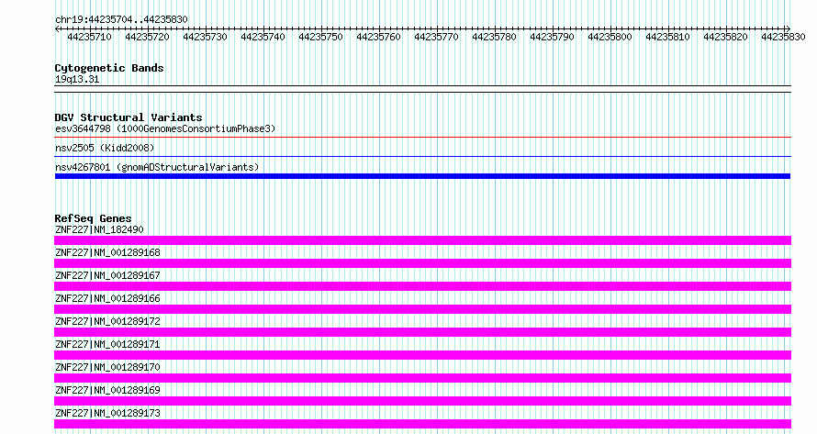
Task: Click ruler position 44235830
Action: 783,37
